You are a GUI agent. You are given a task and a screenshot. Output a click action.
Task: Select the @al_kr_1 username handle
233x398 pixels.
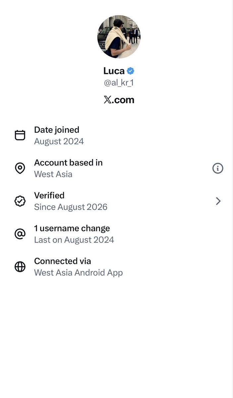[x=119, y=83]
